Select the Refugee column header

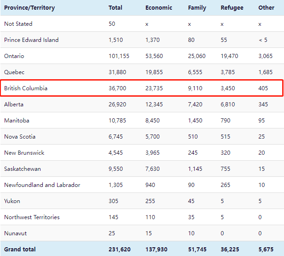232,7
